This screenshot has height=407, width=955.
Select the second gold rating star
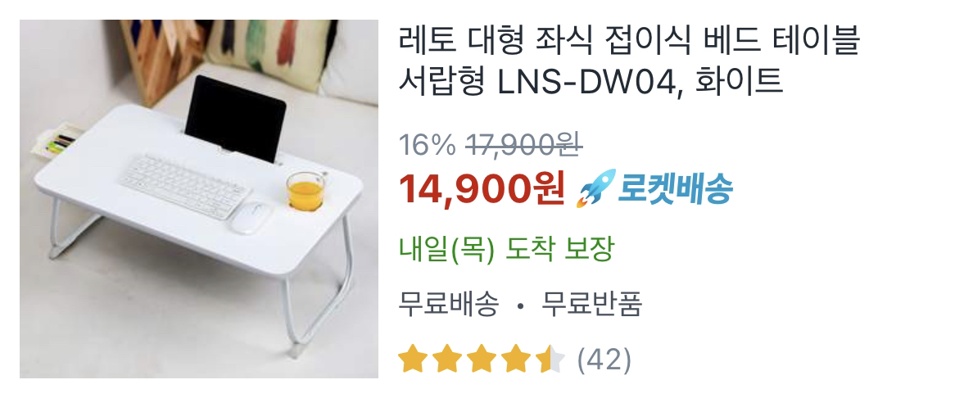[446, 359]
